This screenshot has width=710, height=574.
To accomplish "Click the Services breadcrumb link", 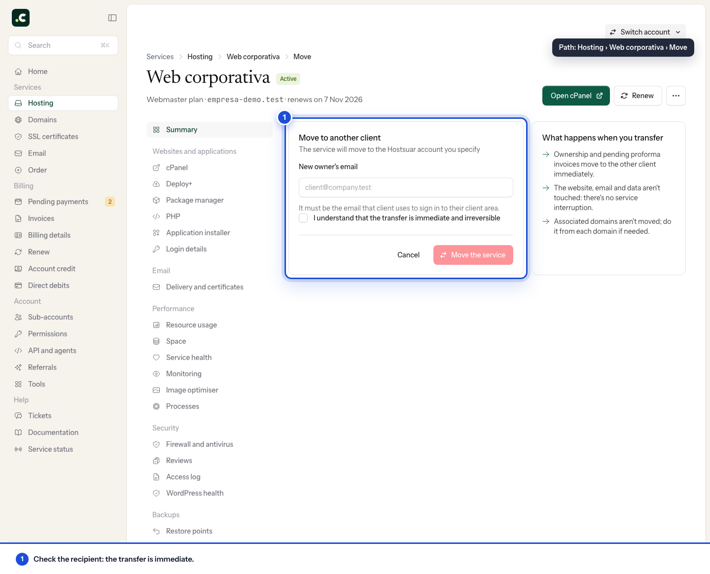I will (160, 57).
